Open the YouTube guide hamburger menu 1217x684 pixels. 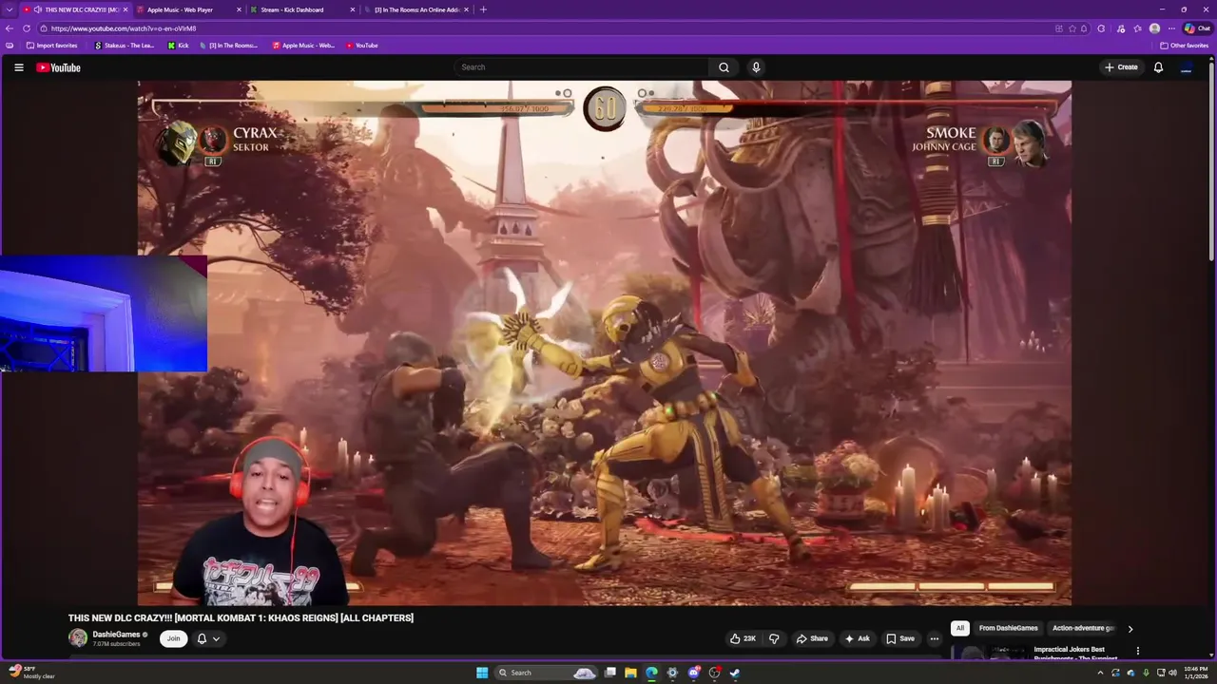[18, 67]
